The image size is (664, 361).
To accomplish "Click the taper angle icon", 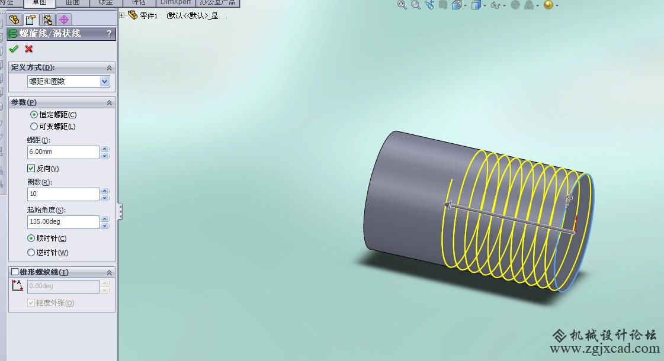I will pos(17,285).
